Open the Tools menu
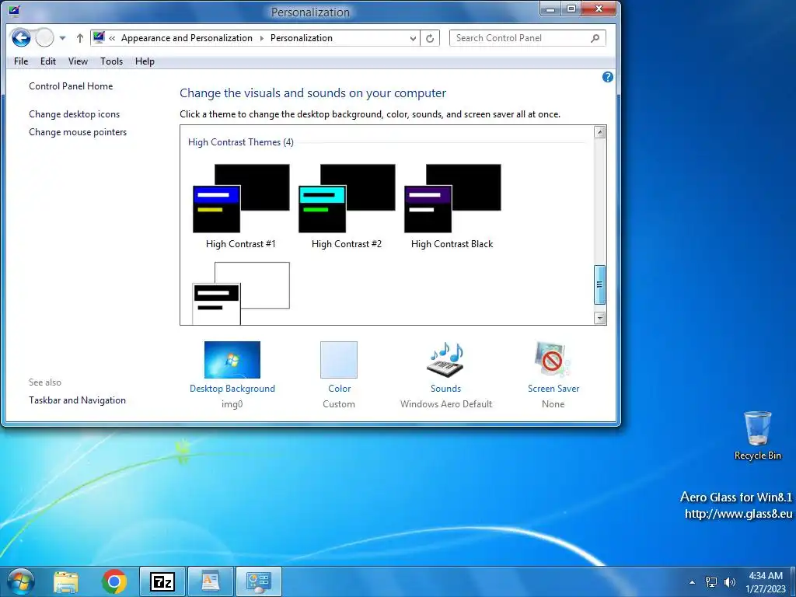Image resolution: width=796 pixels, height=597 pixels. click(x=111, y=61)
